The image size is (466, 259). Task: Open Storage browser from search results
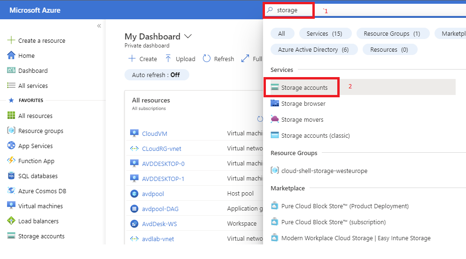click(x=303, y=103)
